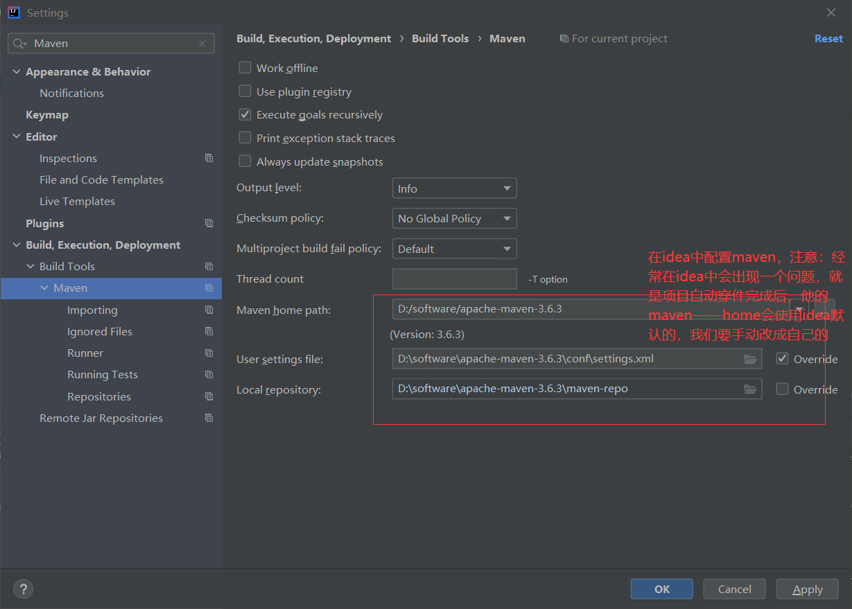
Task: Click project-level icon beside Plugins
Action: pyautogui.click(x=209, y=223)
